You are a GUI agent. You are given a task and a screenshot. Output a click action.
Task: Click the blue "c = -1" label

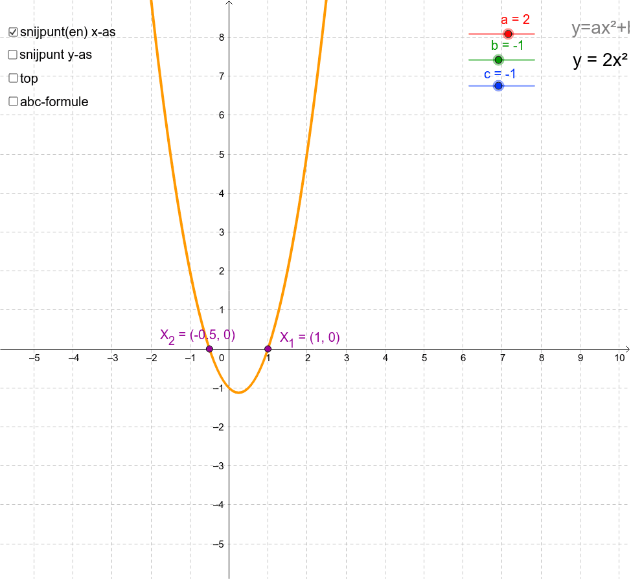499,74
